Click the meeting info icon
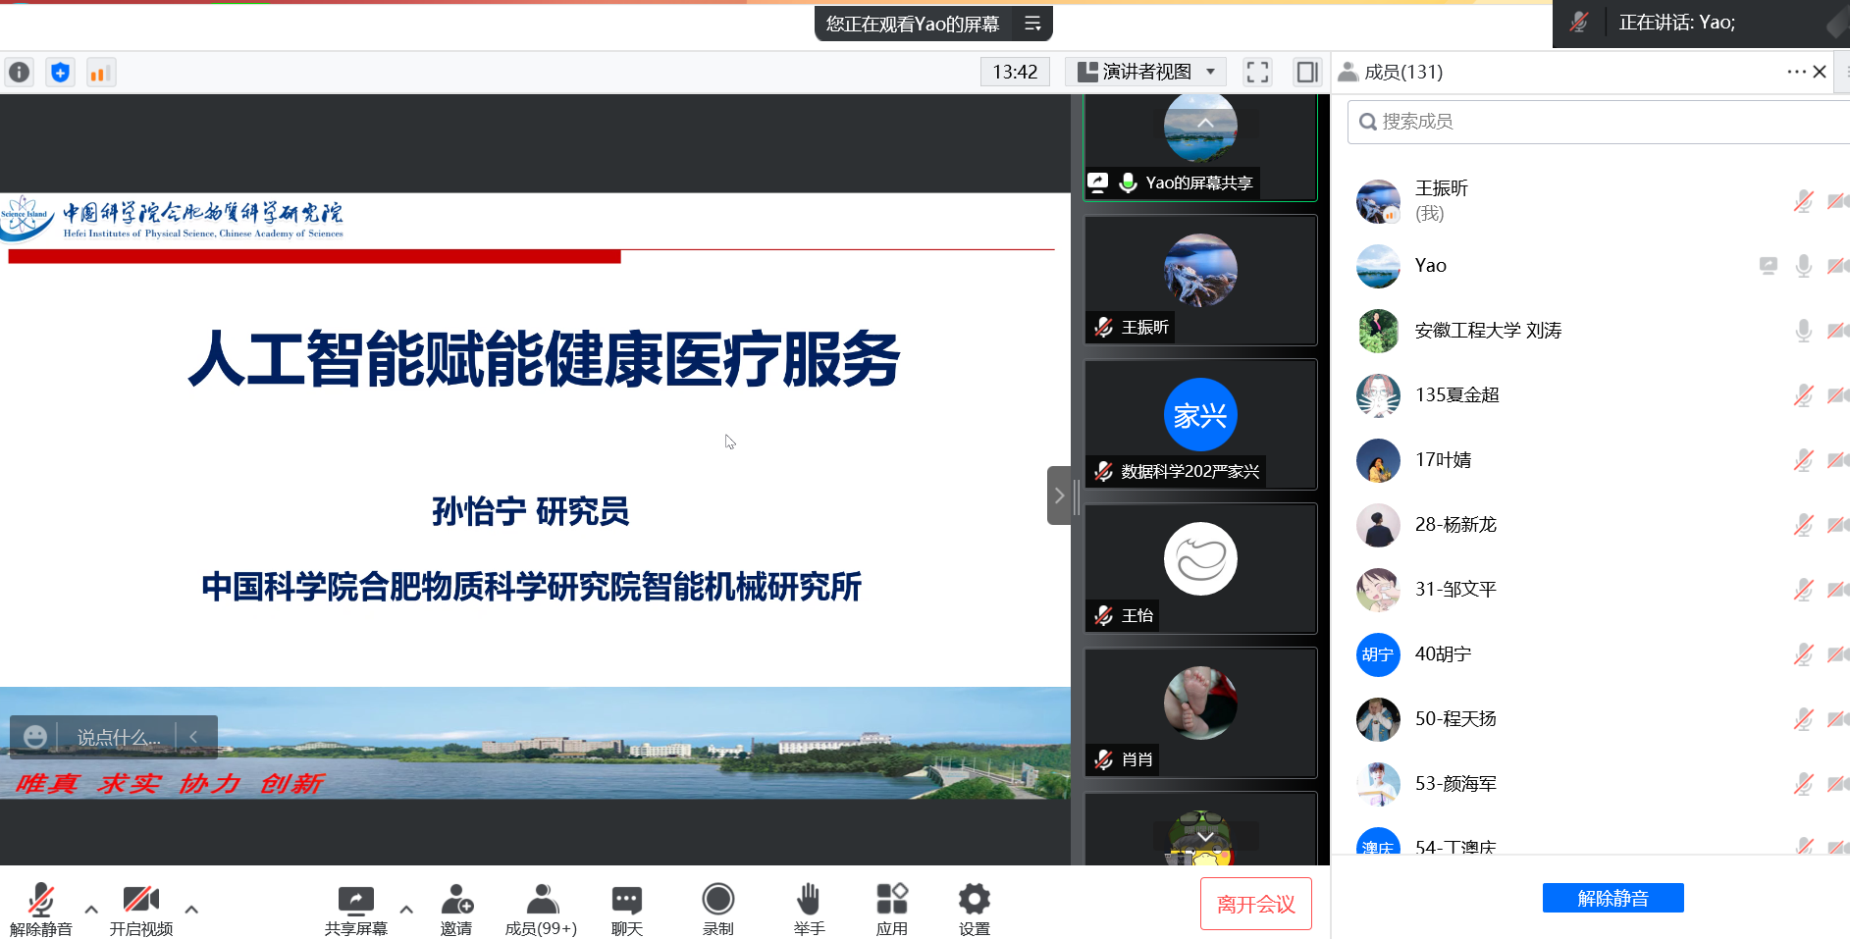Viewport: 1850px width, 939px height. click(x=20, y=73)
